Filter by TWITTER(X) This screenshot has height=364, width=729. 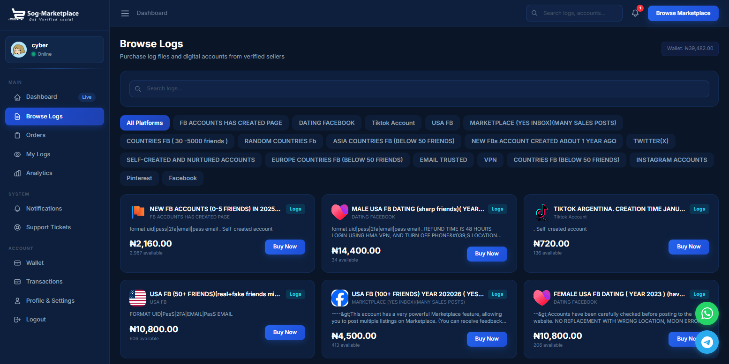pos(651,141)
